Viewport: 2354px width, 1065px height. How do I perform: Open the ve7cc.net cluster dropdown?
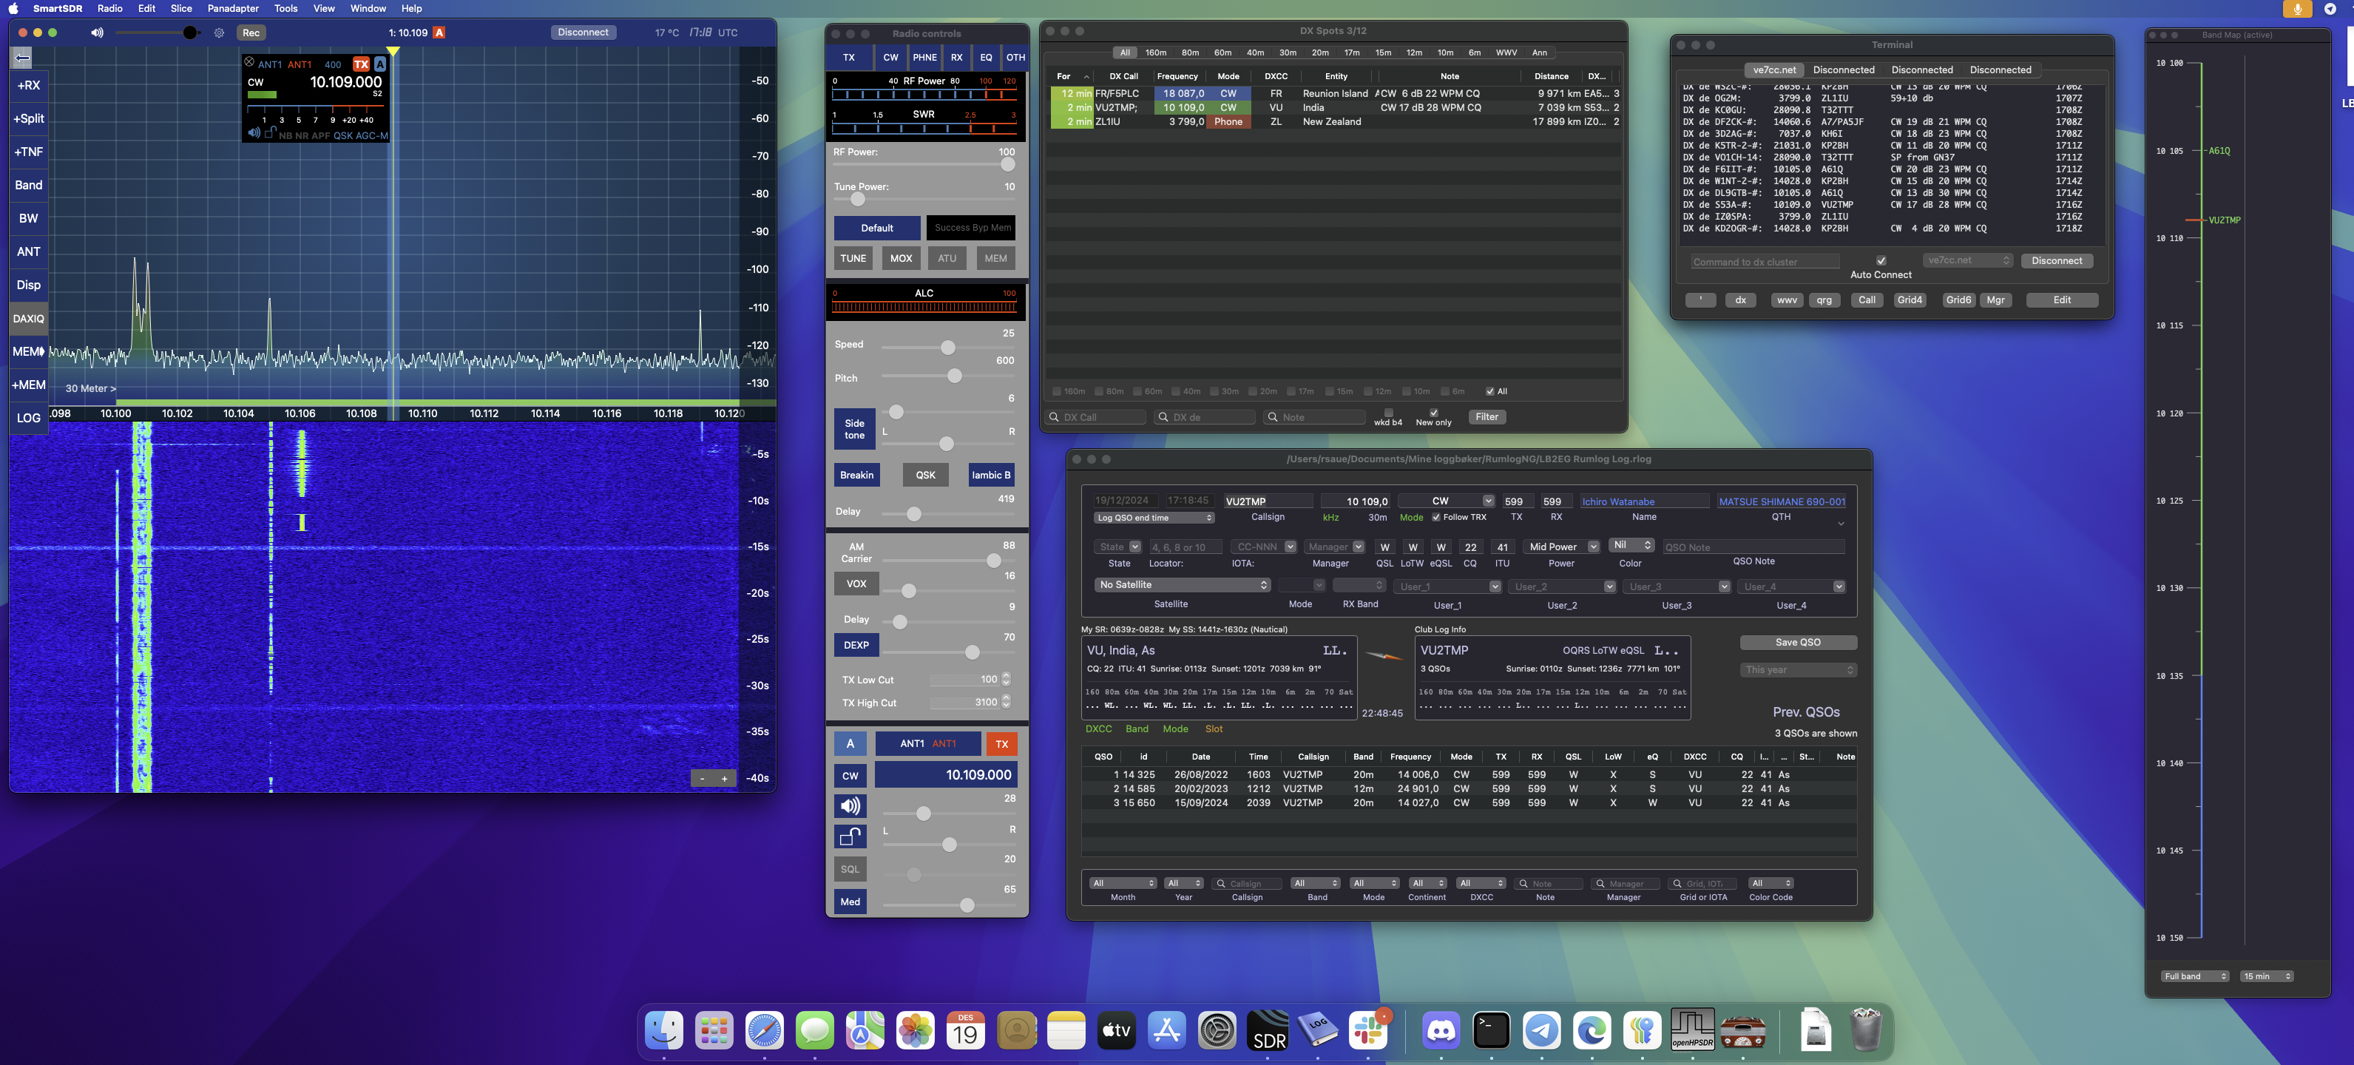[1969, 260]
